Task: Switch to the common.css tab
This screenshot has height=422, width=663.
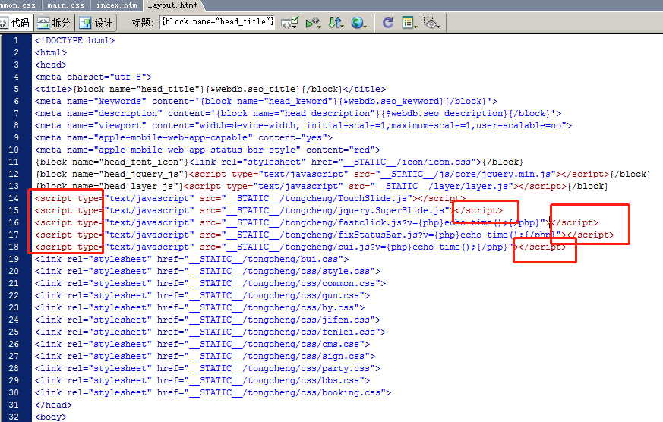Action: point(19,5)
